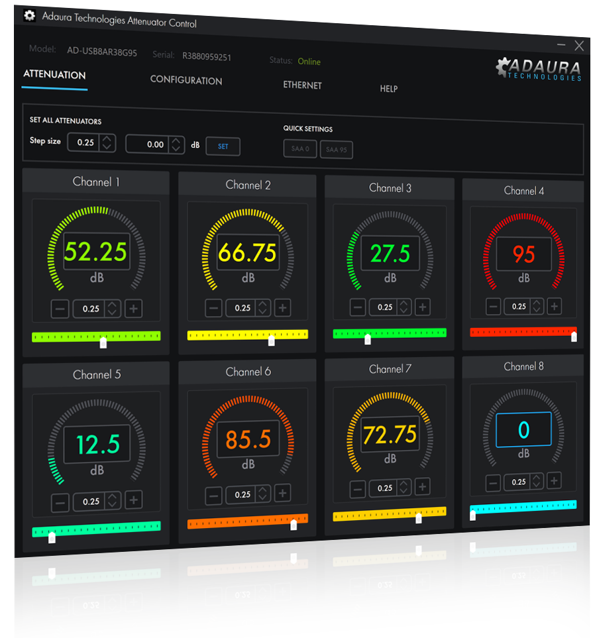The image size is (595, 638).
Task: Increase Channel 3 attenuation with plus button
Action: pos(423,307)
